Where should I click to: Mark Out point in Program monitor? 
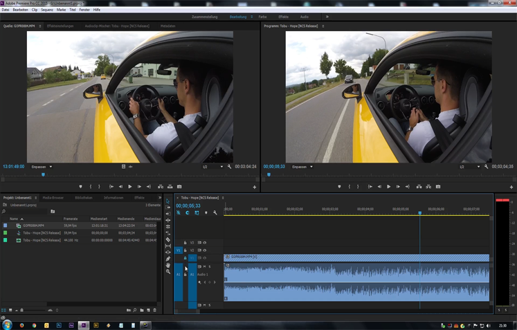click(x=358, y=187)
